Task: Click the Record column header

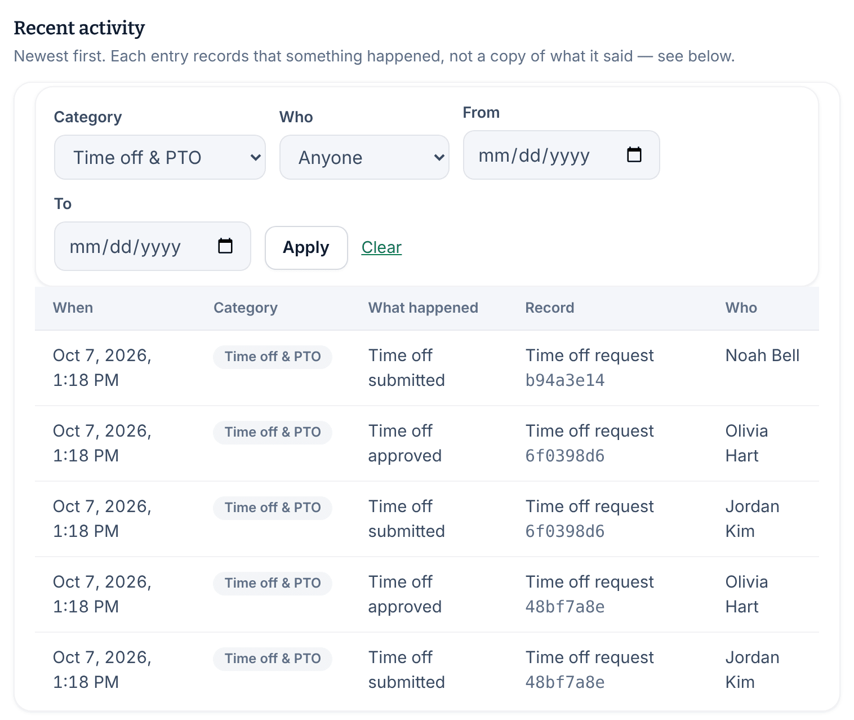Action: pyautogui.click(x=550, y=308)
